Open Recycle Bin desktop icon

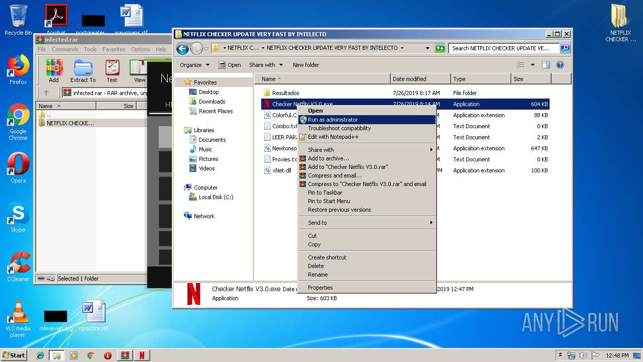pos(18,20)
